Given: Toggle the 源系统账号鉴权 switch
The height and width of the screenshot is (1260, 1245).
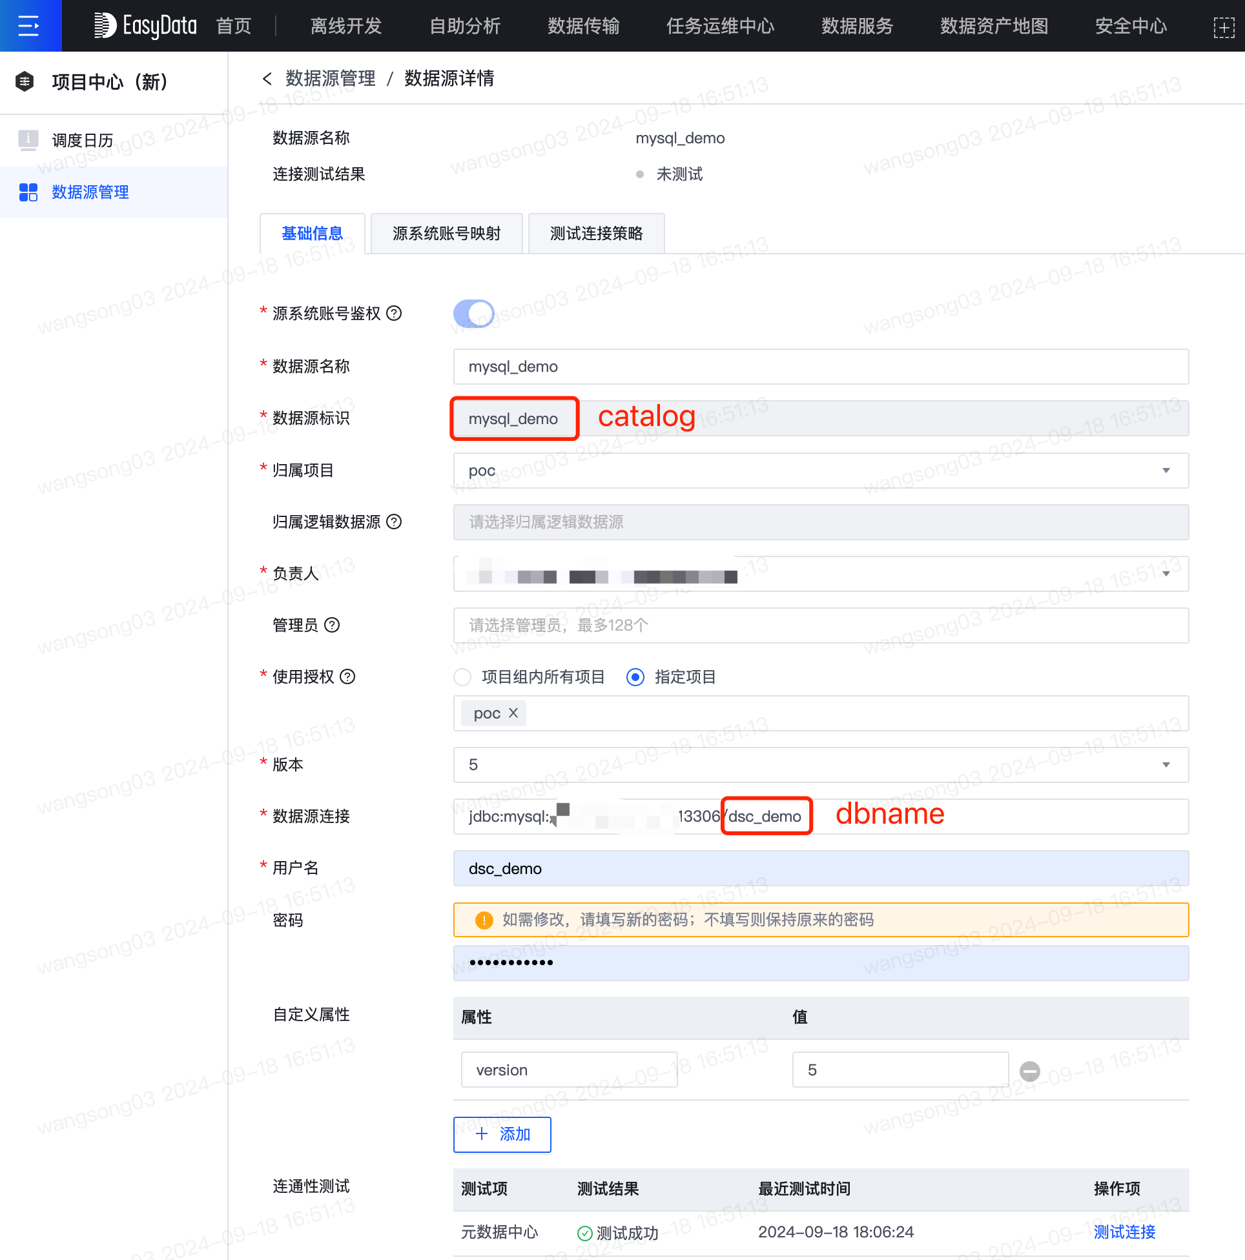Looking at the screenshot, I should (x=473, y=314).
